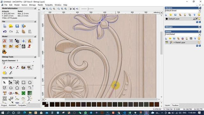Move Relief Layer up with arrow
Image resolution: width=204 pixels, height=115 pixels.
pos(197,46)
